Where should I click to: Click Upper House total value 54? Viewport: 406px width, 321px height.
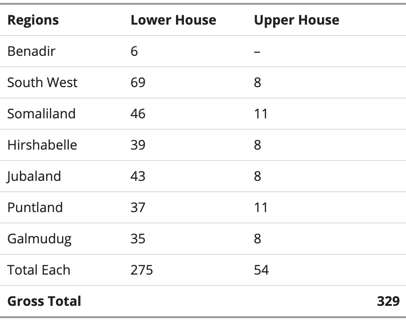pyautogui.click(x=261, y=270)
